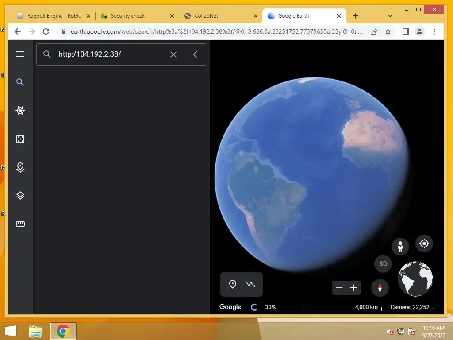453x340 pixels.
Task: Activate the Pegman Street View icon
Action: tap(400, 247)
